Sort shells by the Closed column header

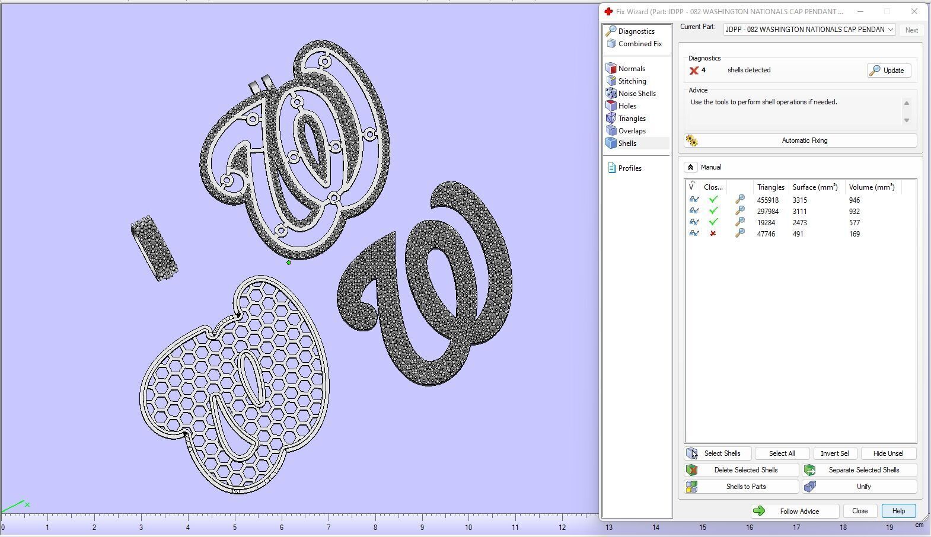click(713, 187)
